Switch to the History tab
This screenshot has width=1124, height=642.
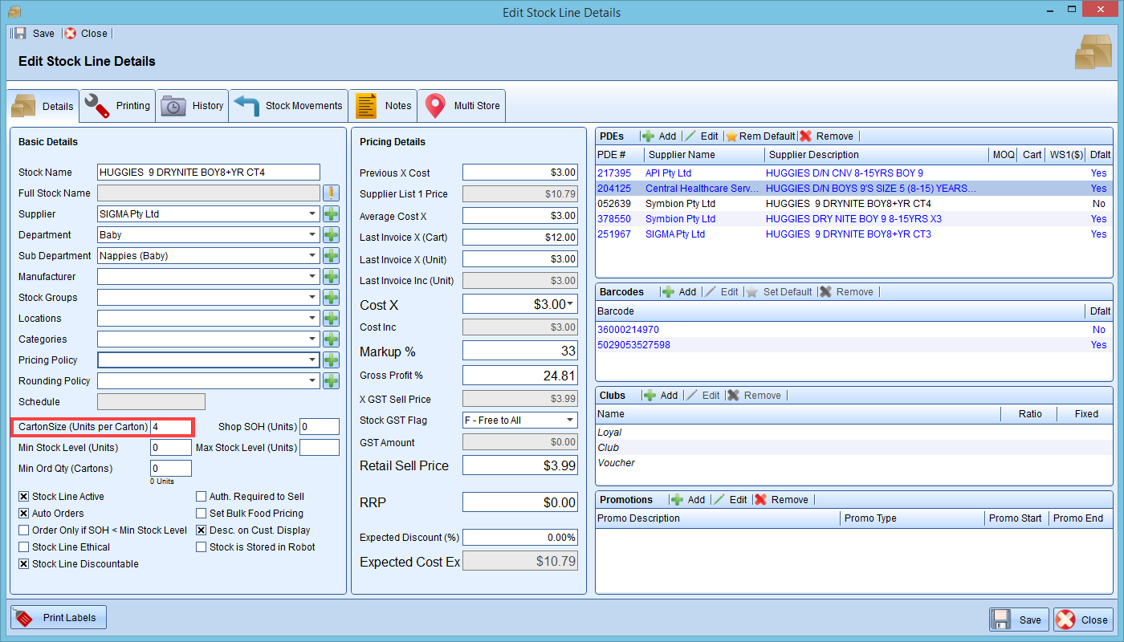[192, 106]
